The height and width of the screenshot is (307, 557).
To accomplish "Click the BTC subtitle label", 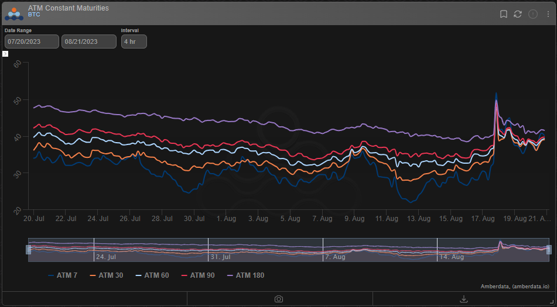I will coord(34,15).
